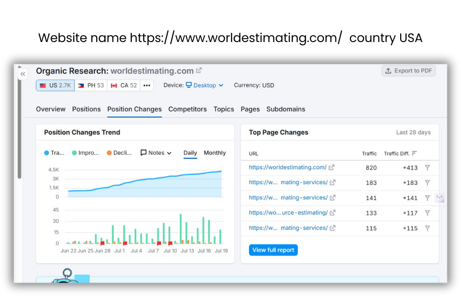Open external link icon next to https://worldestimating.com/
Screen dimensions: 461x308
point(331,168)
